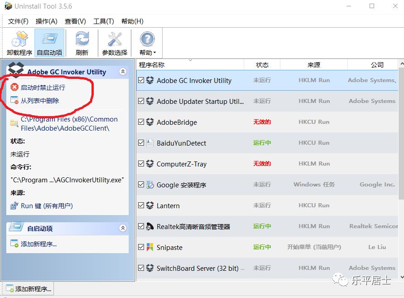Click the 从列表中删除 remove icon
This screenshot has width=404, height=298.
coord(14,100)
